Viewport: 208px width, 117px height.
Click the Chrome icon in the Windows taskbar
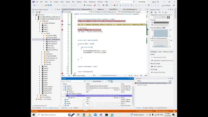point(84,115)
